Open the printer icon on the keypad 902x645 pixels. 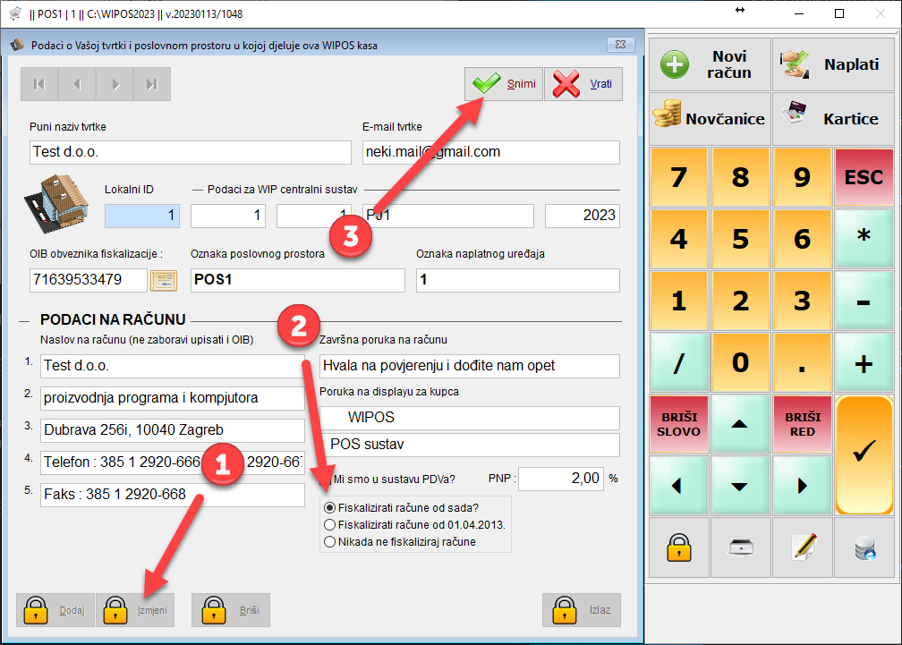(740, 547)
